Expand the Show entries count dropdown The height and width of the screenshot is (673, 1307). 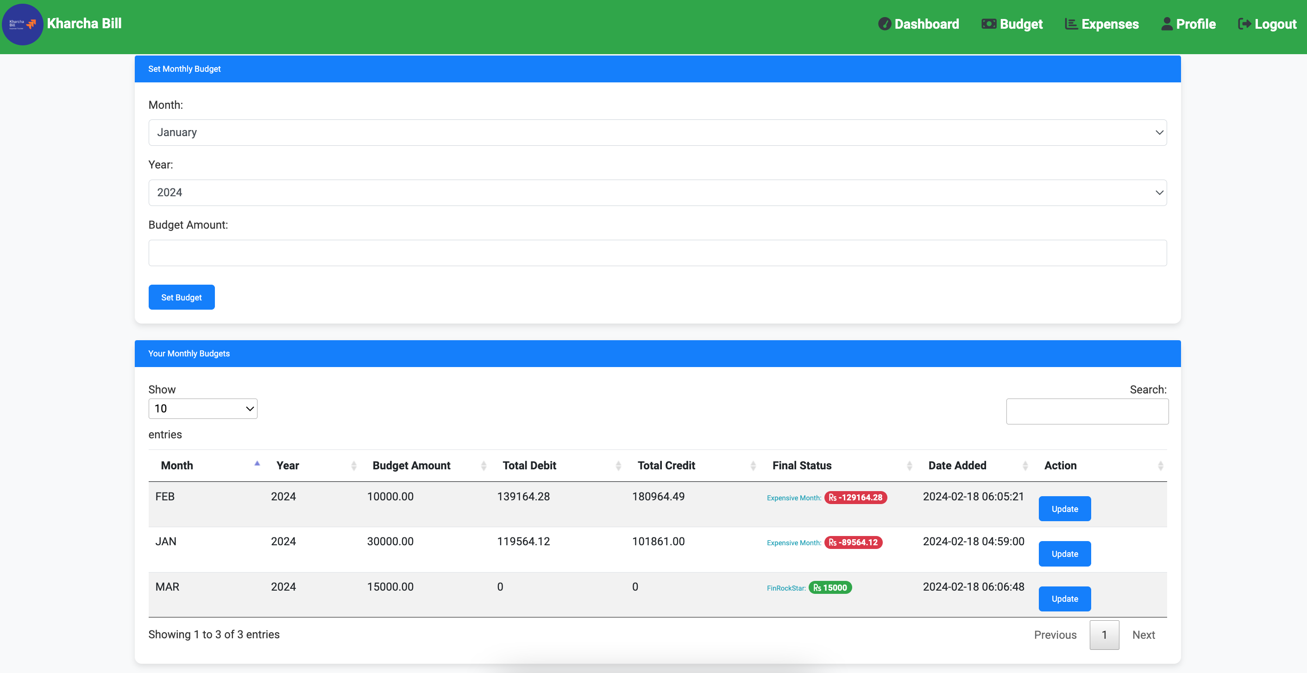point(202,408)
